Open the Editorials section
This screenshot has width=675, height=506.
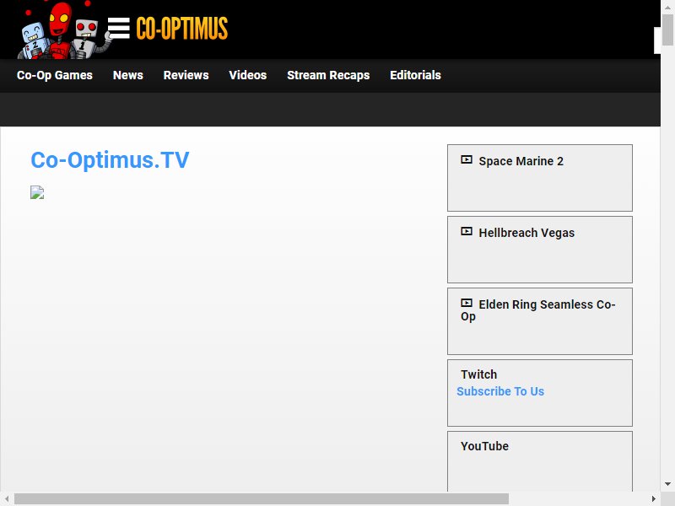pyautogui.click(x=415, y=75)
